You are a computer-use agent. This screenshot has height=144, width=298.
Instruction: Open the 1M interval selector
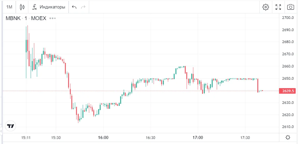(x=9, y=7)
